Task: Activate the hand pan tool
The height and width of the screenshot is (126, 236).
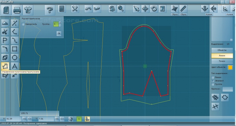Action: [112, 9]
